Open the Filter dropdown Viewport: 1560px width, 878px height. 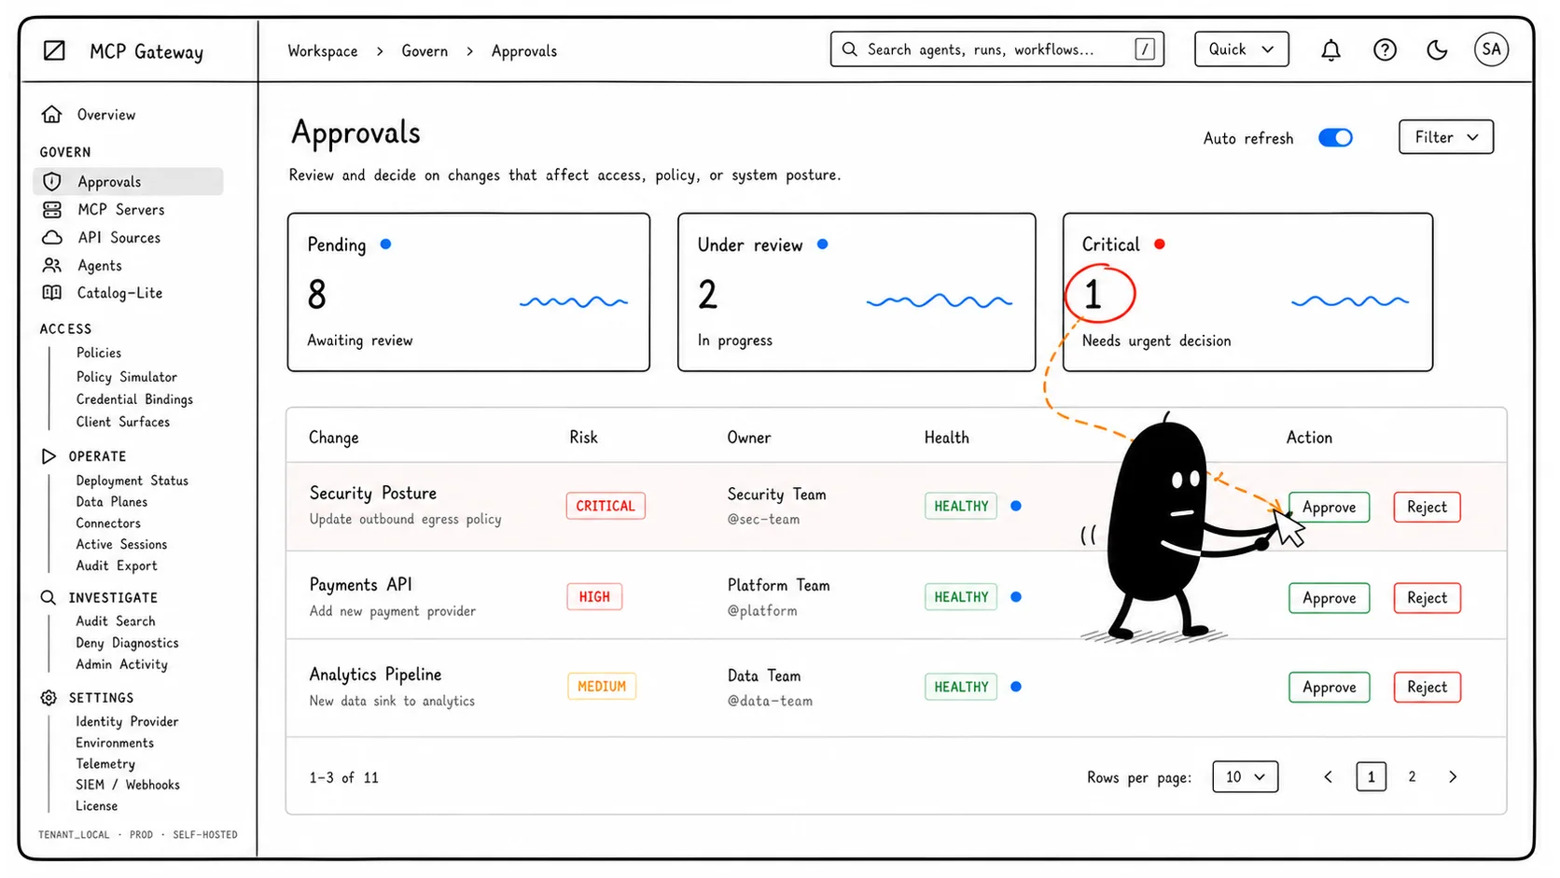pos(1446,137)
